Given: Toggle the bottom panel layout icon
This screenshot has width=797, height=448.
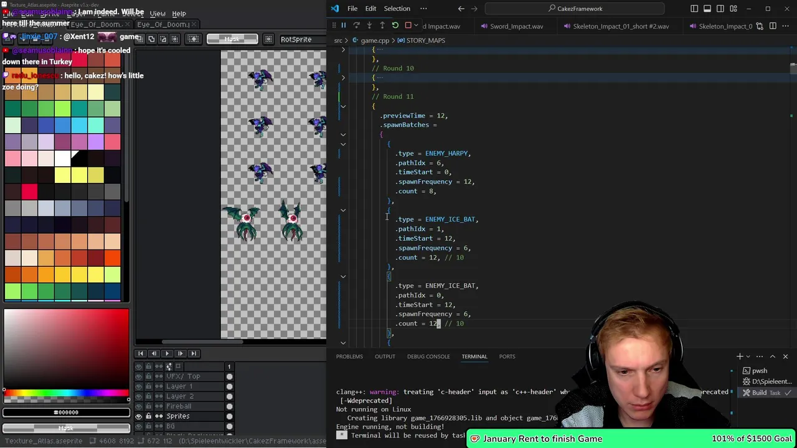Looking at the screenshot, I should [x=707, y=9].
